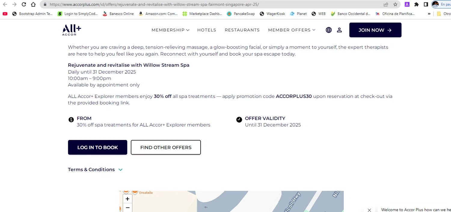Screen dimensions: 451x212
Task: Bookmark this page with the star icon
Action: coord(395,5)
